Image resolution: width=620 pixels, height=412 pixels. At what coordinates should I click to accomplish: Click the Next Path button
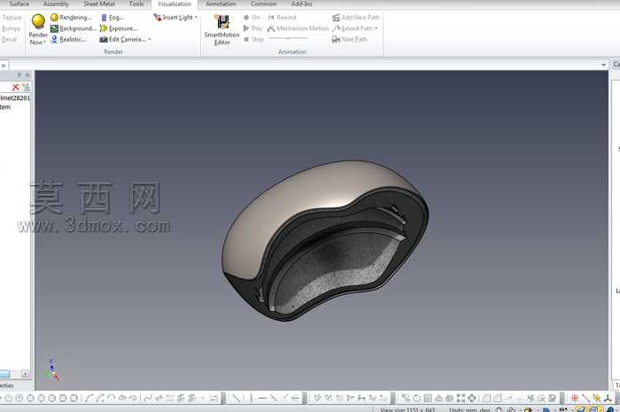coord(350,39)
